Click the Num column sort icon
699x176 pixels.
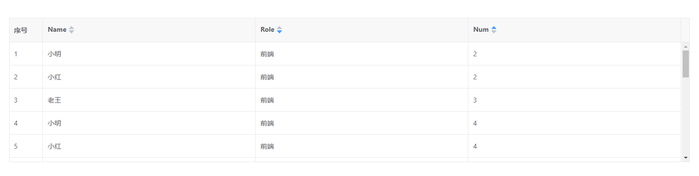click(x=493, y=30)
